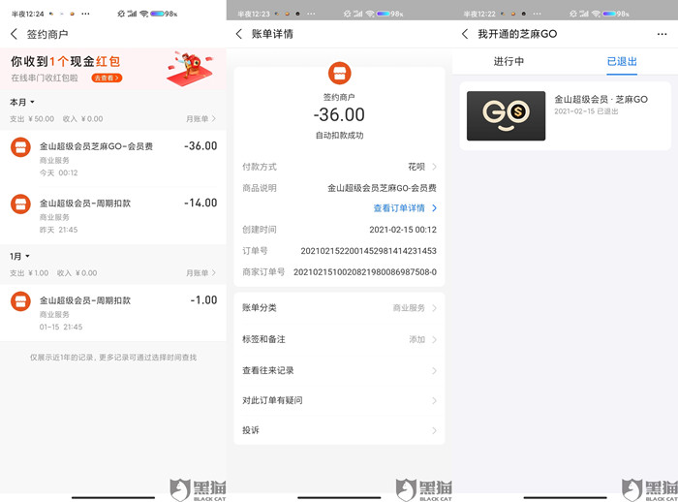Tap the merchant icon of the -36.00 entry

pos(20,147)
